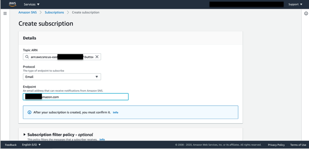Click the 'Topic ARN' field label
This screenshot has height=149, width=309.
tap(30, 50)
